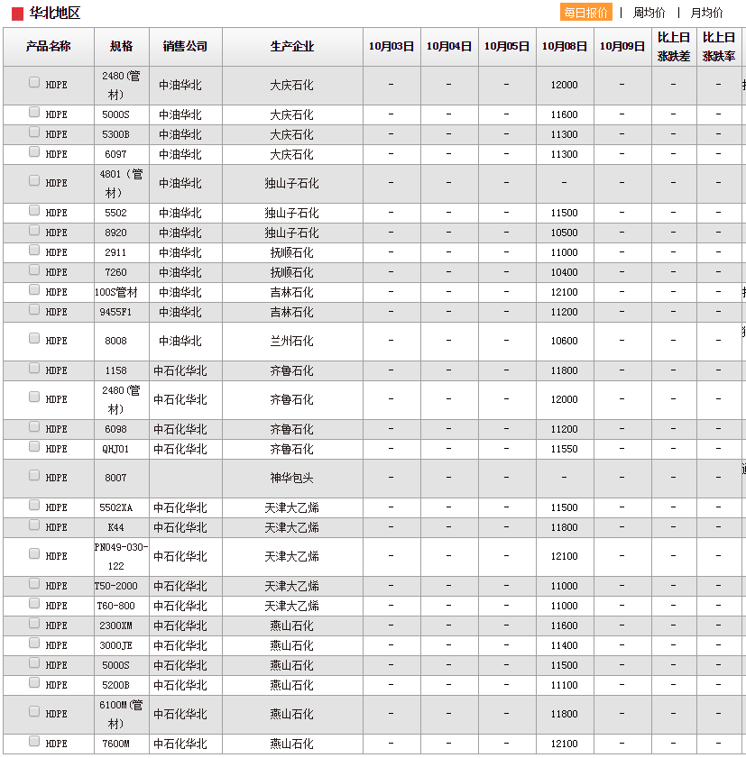746x758 pixels.
Task: Tick checkbox for HDPE 5502XA row
Action: (x=34, y=505)
